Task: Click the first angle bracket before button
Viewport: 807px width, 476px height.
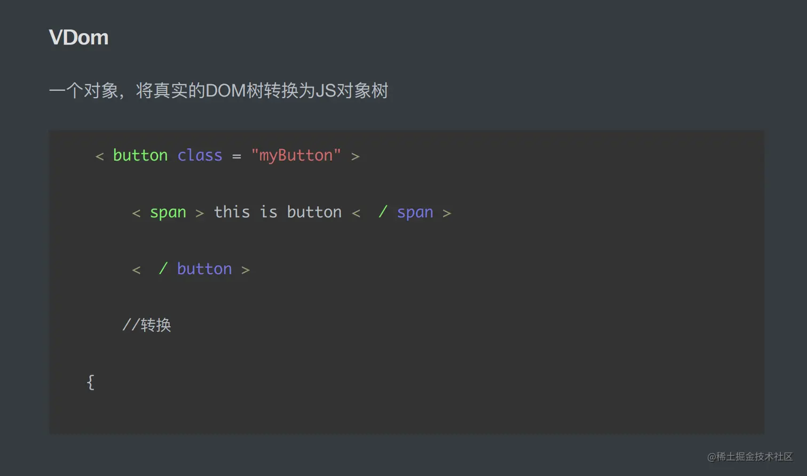Action: click(x=99, y=156)
